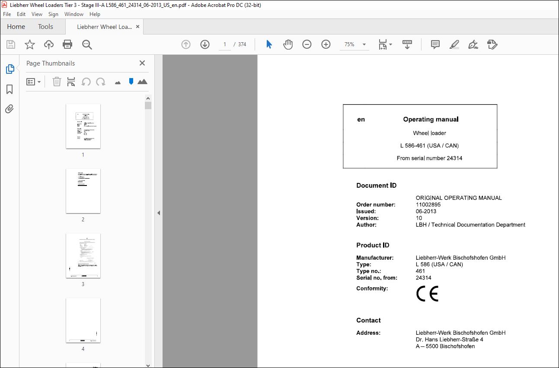Click 'From serial number 24314' text
Viewport: 559px width, 368px height.
click(429, 158)
